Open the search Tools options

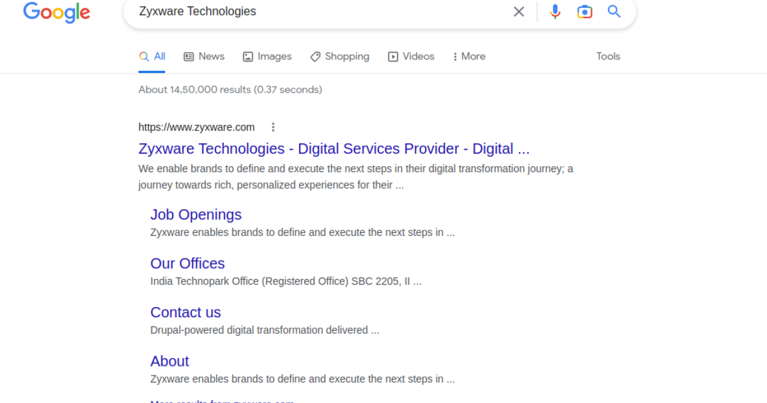(608, 56)
